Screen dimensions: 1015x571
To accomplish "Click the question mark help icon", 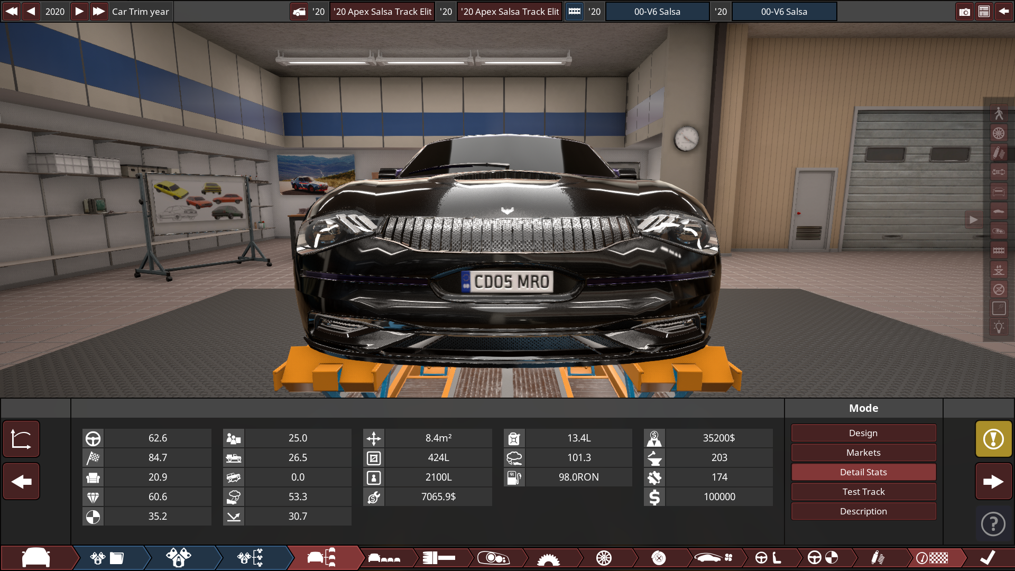I will [x=993, y=524].
